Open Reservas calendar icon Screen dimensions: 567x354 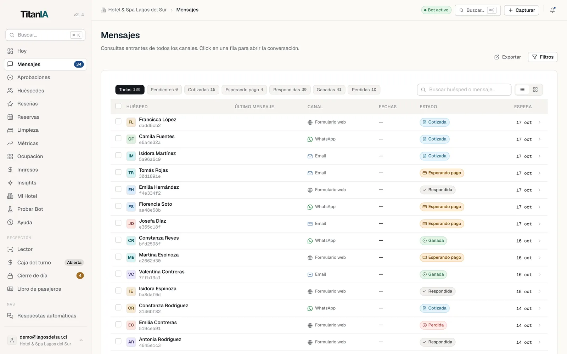tap(10, 117)
